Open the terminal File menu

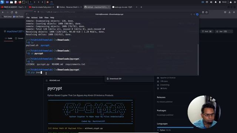(x=28, y=18)
